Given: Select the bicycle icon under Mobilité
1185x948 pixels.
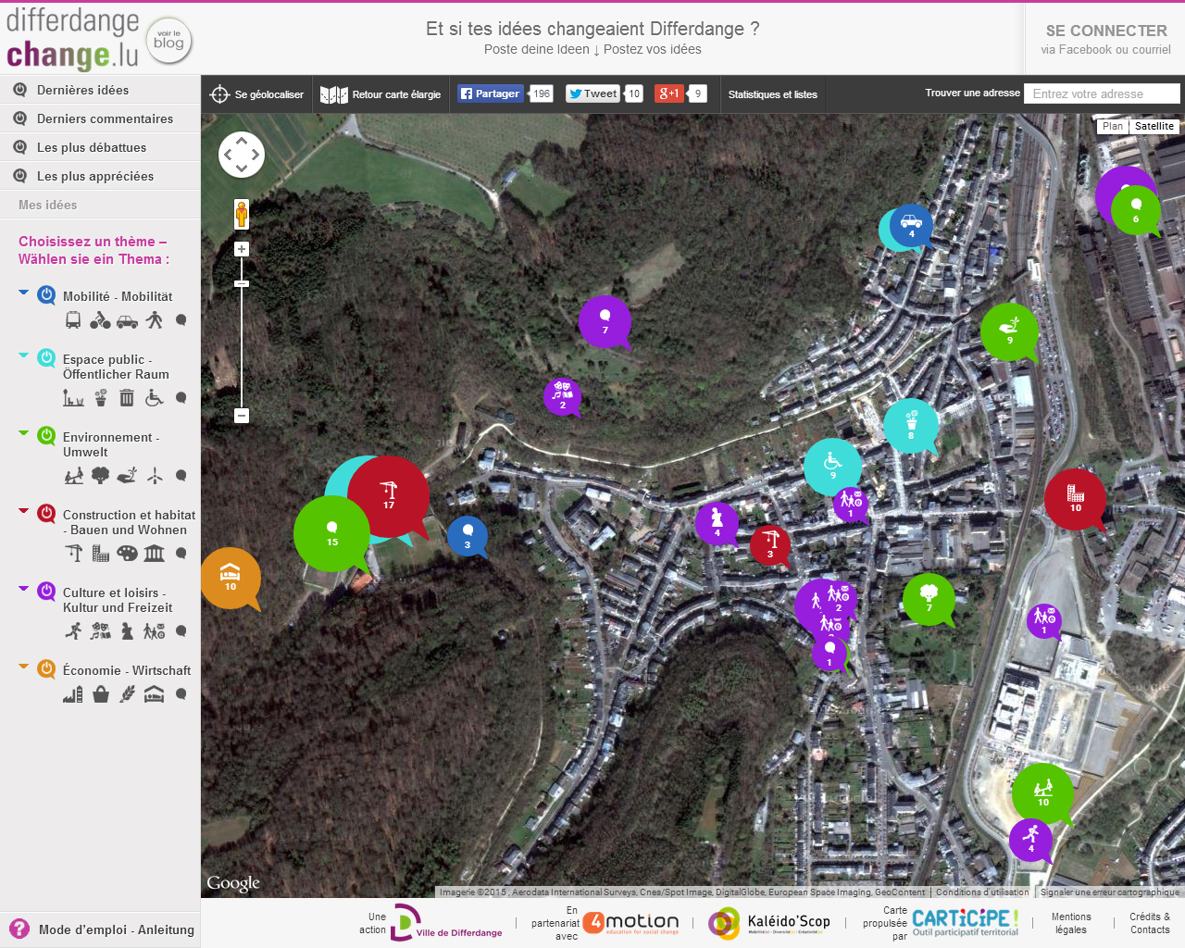Looking at the screenshot, I should [x=100, y=320].
